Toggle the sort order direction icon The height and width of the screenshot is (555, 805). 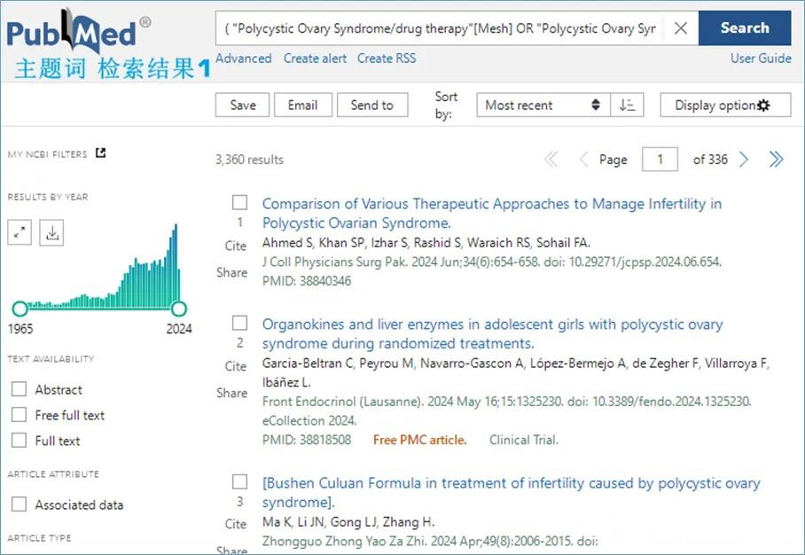click(x=627, y=106)
